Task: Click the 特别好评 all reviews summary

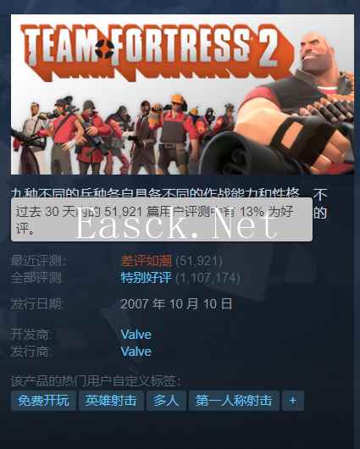Action: click(147, 278)
